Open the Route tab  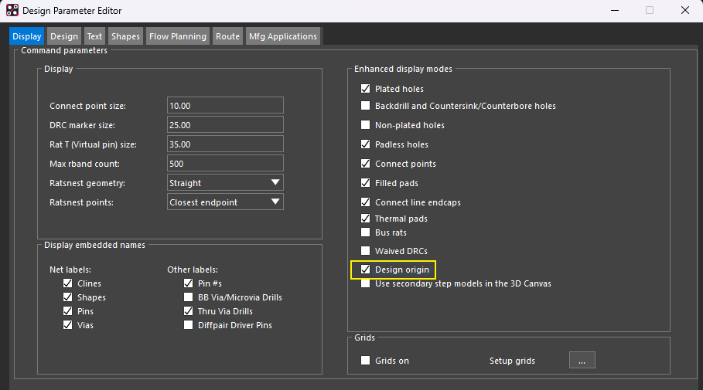click(227, 36)
